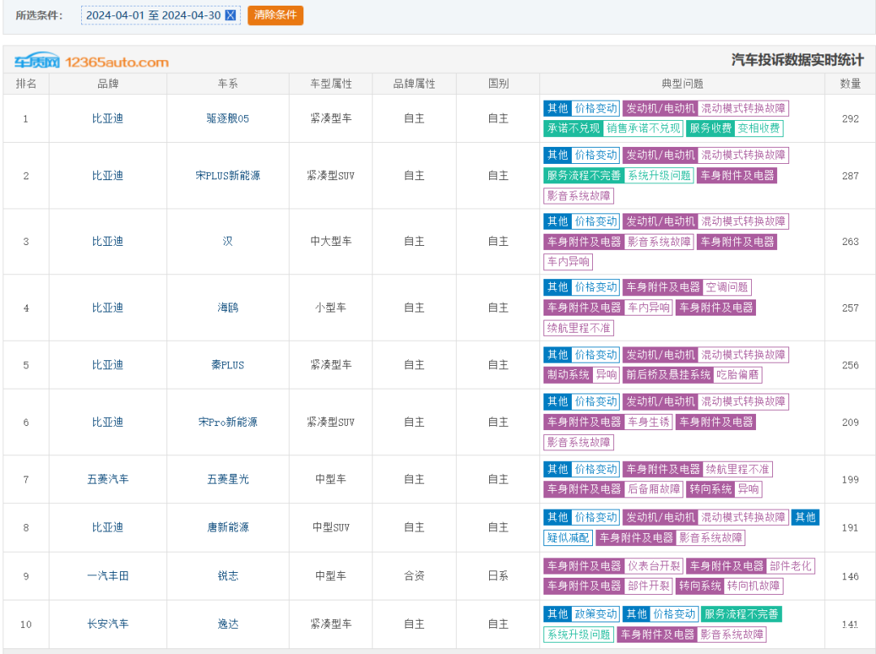Select 续航里程不准 tag in 海鸥 row
Screen dimensions: 876x654
tap(578, 328)
